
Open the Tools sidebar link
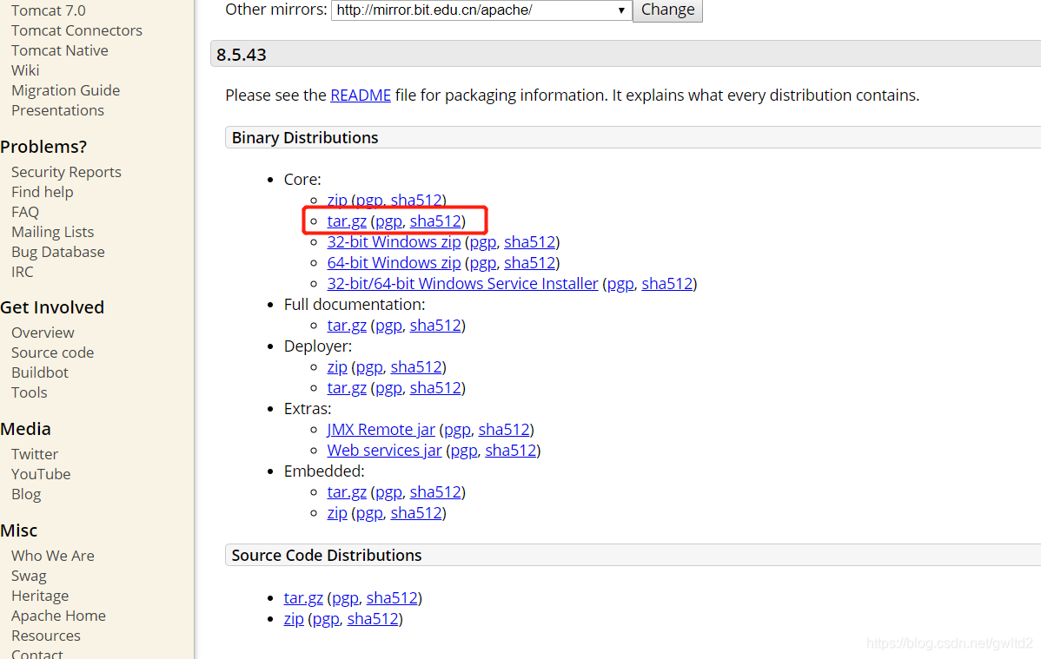pos(30,392)
